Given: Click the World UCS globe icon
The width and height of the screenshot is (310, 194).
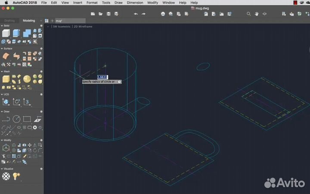Looking at the screenshot, I should [x=6, y=102].
